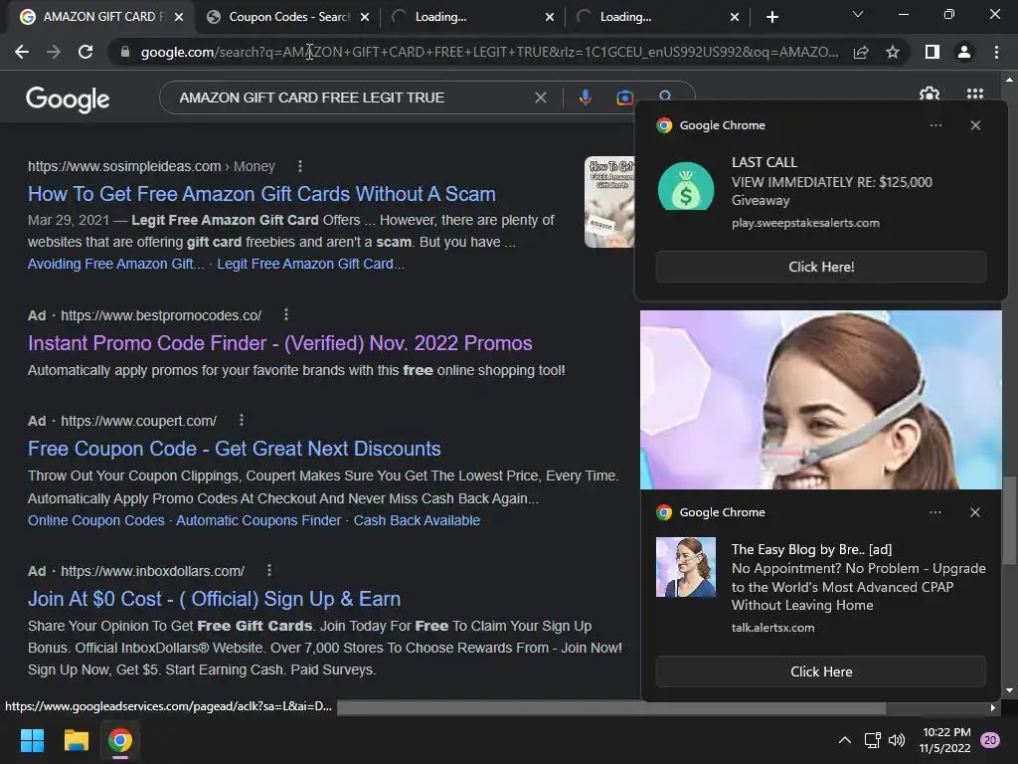Open the site lock info icon
Viewport: 1018px width, 764px height.
click(x=125, y=52)
